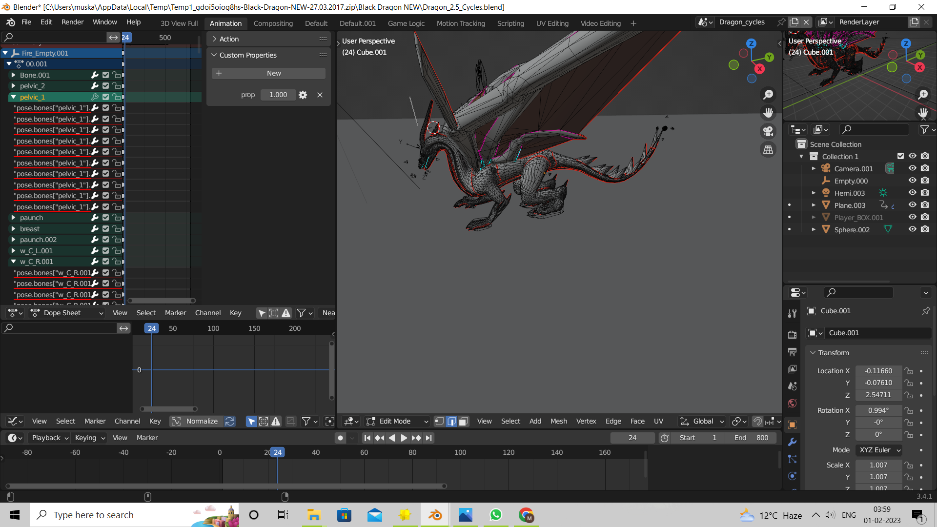This screenshot has height=527, width=937.
Task: Jump to timeline start frame button
Action: 367,438
